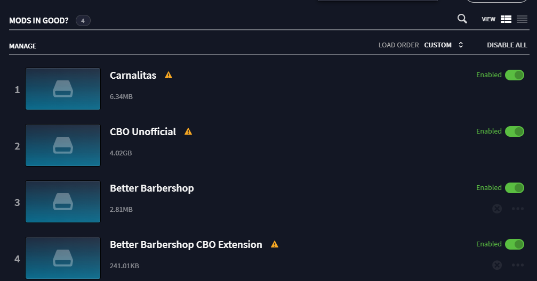Click the Carnalitas mod thumbnail
Viewport: 537px width, 281px height.
point(63,89)
